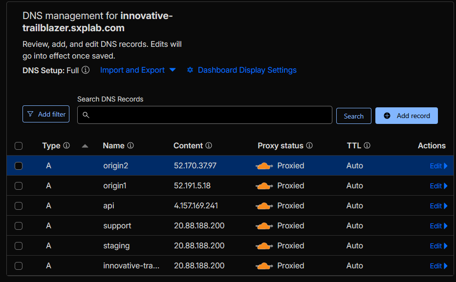Check the select-all checkbox in table header
The image size is (456, 282).
pyautogui.click(x=19, y=146)
